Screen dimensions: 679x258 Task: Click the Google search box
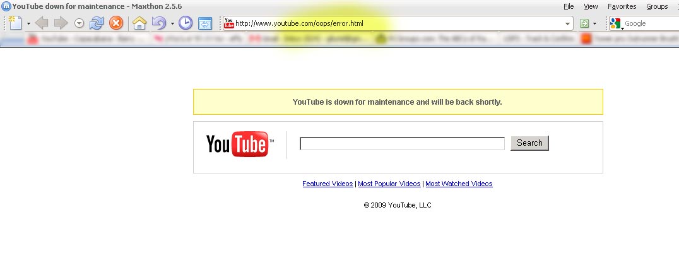click(651, 23)
